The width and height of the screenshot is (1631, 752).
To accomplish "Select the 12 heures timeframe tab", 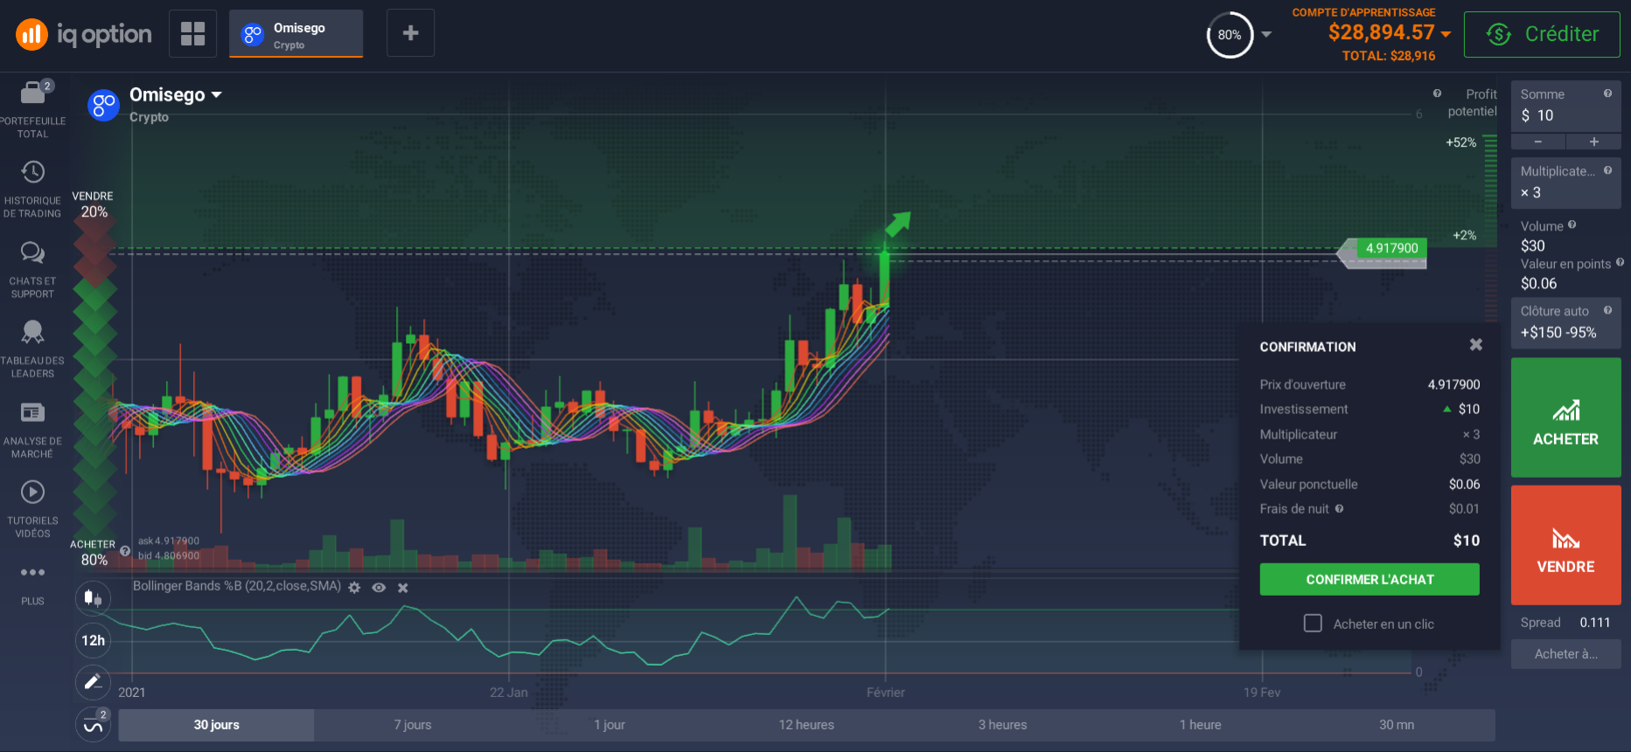I will pyautogui.click(x=806, y=725).
